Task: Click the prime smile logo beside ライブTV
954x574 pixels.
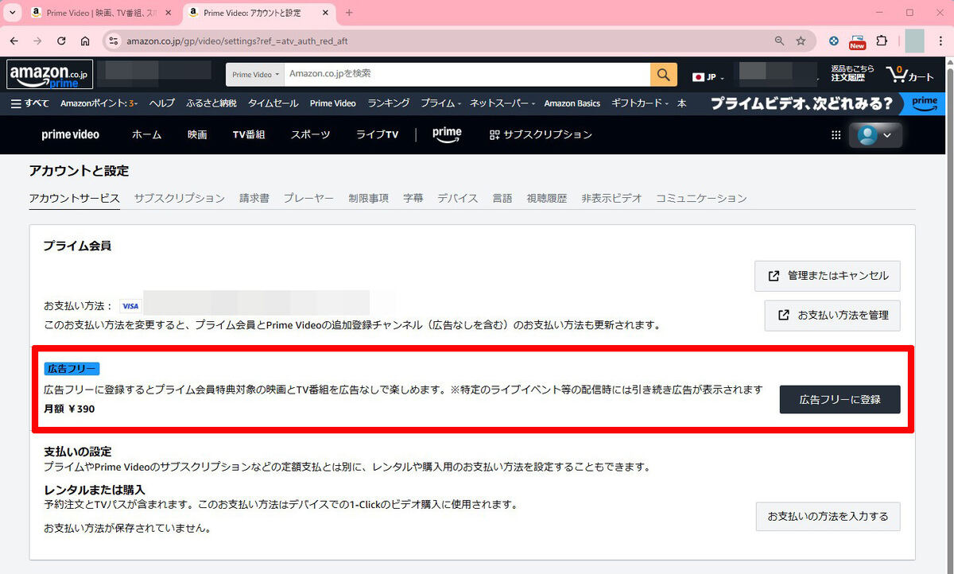Action: coord(447,134)
